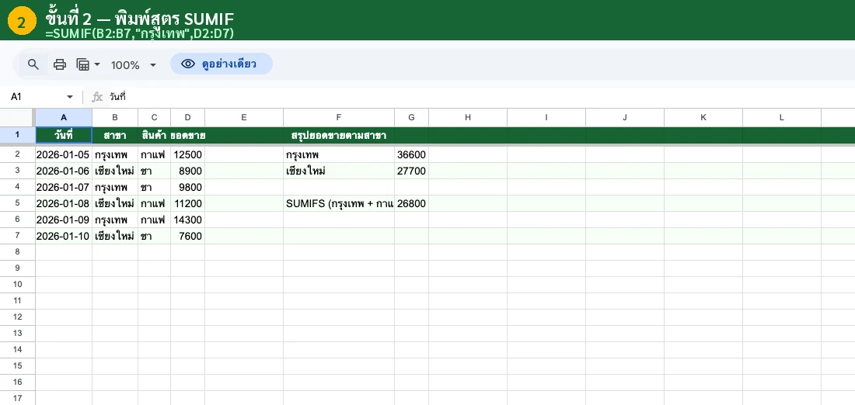Click the print icon
The image size is (855, 405).
coord(60,64)
